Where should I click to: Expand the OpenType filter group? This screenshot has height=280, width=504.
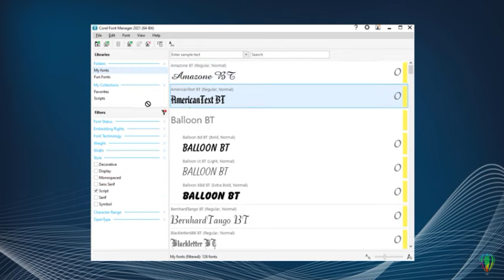tap(164, 220)
